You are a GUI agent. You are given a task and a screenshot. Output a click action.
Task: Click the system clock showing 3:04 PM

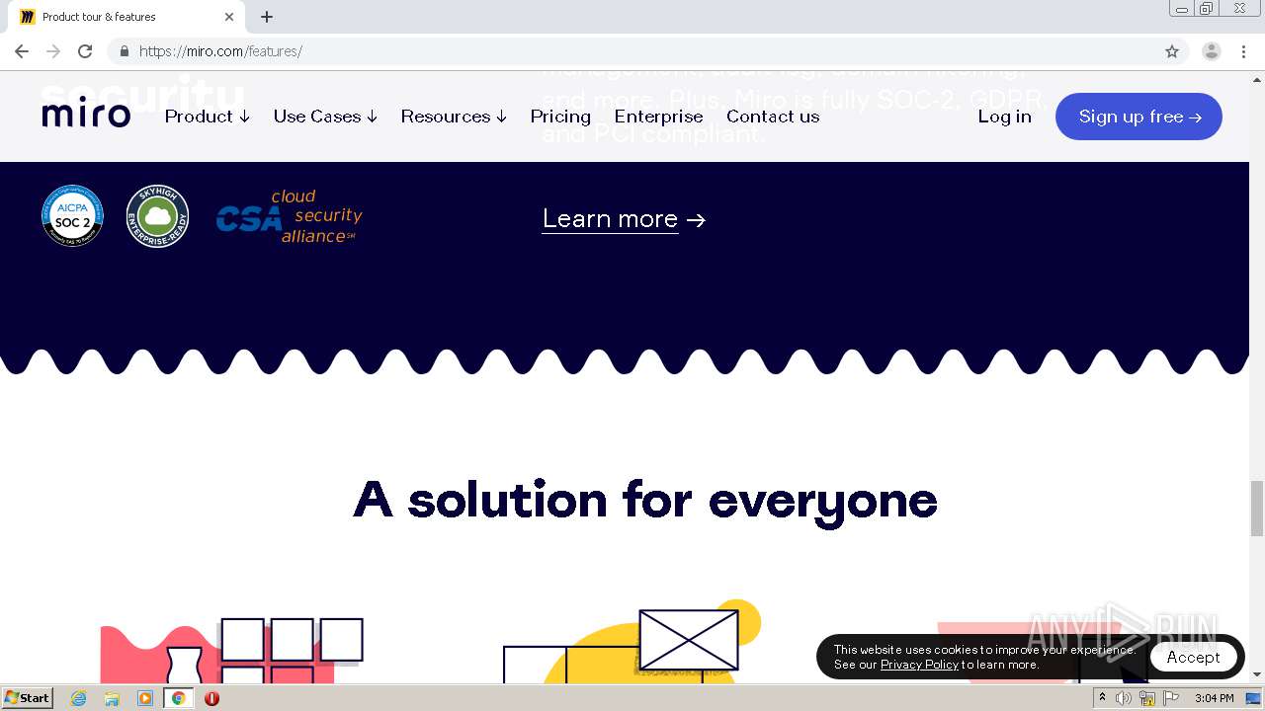[x=1214, y=698]
